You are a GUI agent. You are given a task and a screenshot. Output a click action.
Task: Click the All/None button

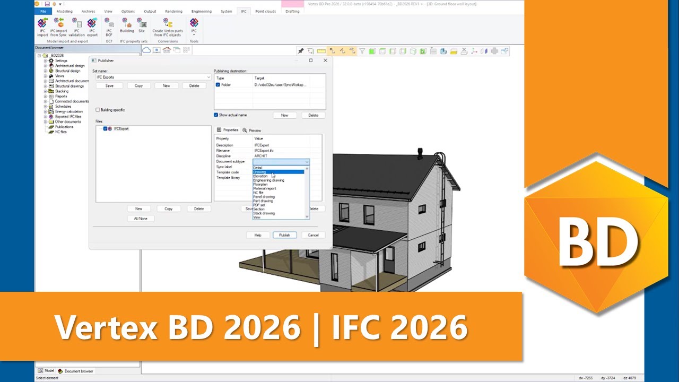(x=141, y=218)
